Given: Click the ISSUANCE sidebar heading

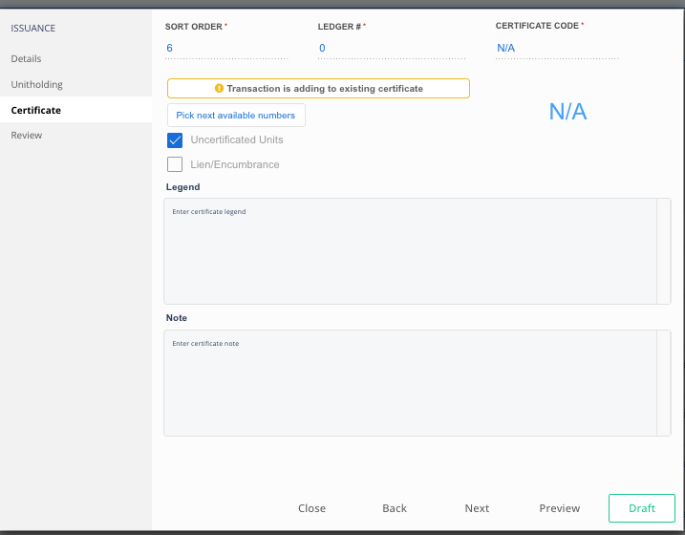Looking at the screenshot, I should 33,28.
